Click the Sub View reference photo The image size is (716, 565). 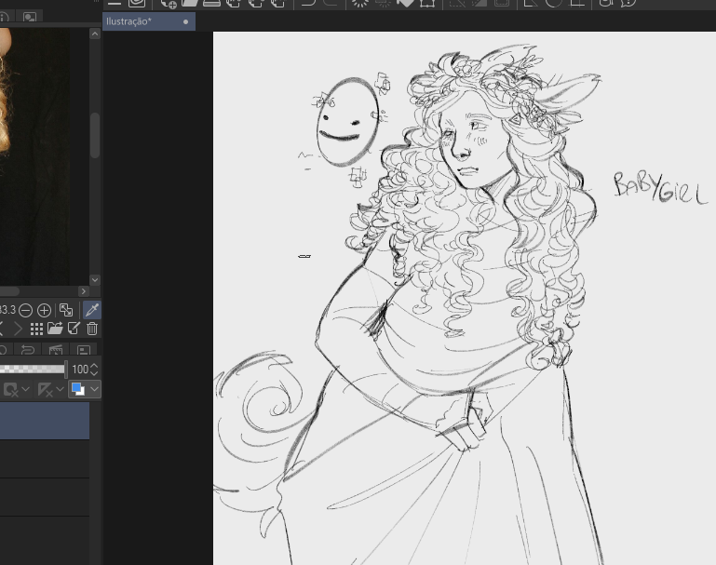[34, 155]
